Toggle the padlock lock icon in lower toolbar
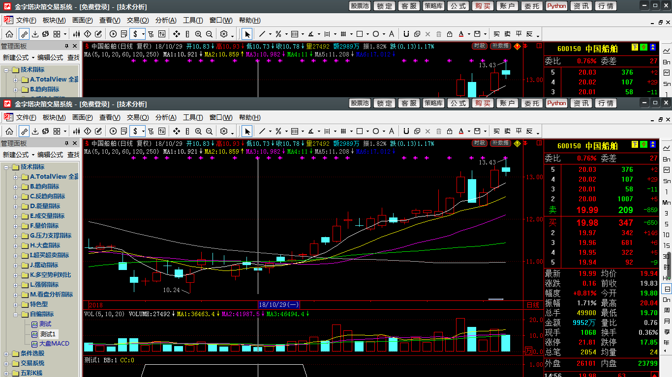This screenshot has height=377, width=672. tap(450, 131)
